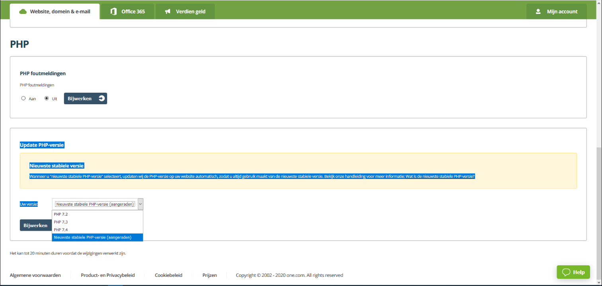Collapse the PHP version dropdown arrow
This screenshot has height=286, width=602.
[x=140, y=204]
